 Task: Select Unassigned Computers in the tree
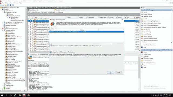pos(18,20)
